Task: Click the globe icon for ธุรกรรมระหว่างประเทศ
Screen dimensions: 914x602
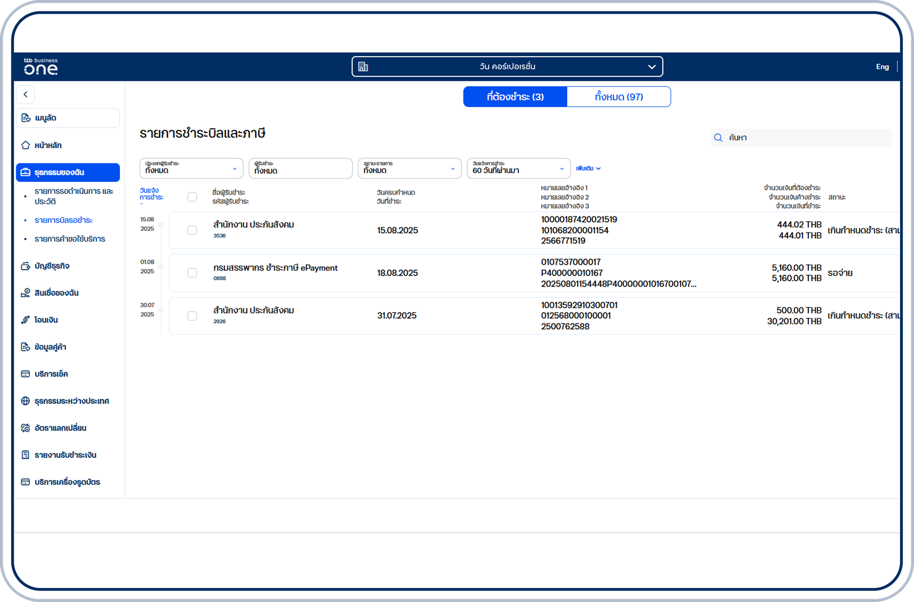Action: 25,401
